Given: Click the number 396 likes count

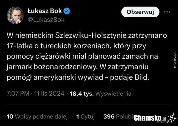Looking at the screenshot, I should coord(109,116).
